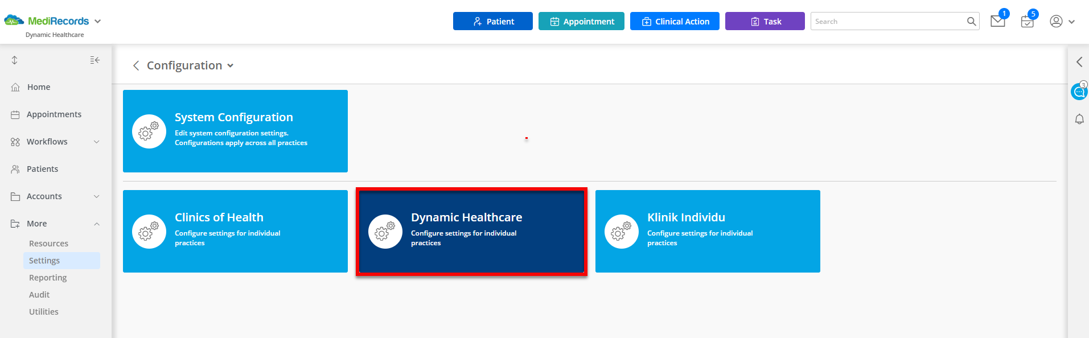Screen dimensions: 1089x338
Task: Open the System Configuration tile
Action: [x=235, y=131]
